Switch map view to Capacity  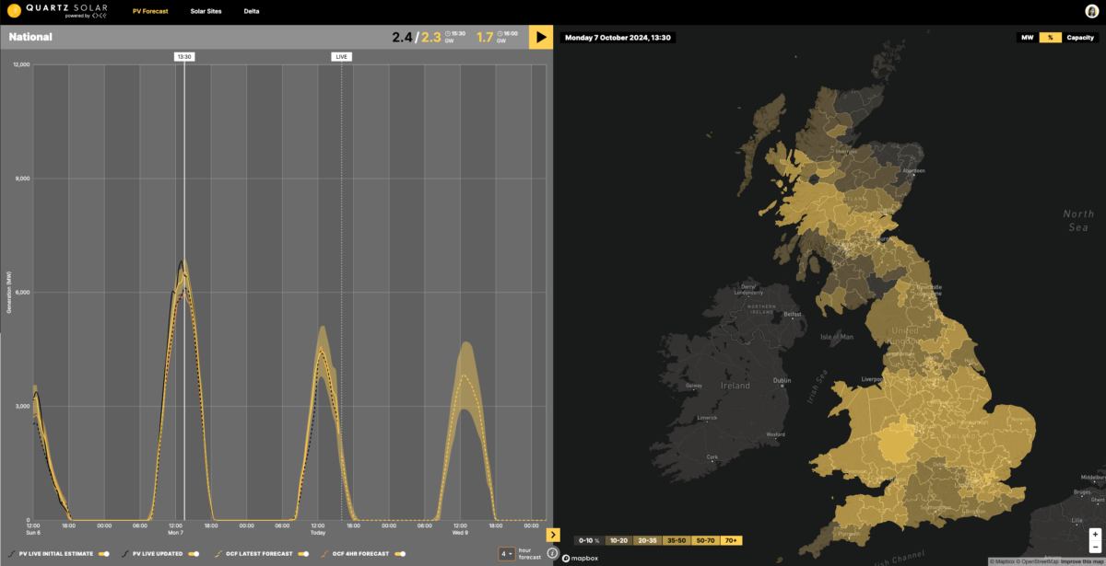[1079, 38]
